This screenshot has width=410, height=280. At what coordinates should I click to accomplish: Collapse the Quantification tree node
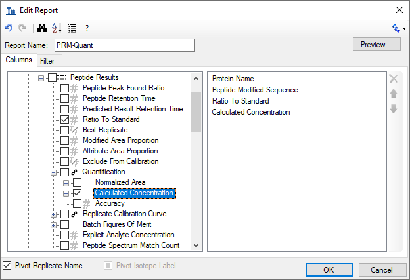pyautogui.click(x=54, y=172)
